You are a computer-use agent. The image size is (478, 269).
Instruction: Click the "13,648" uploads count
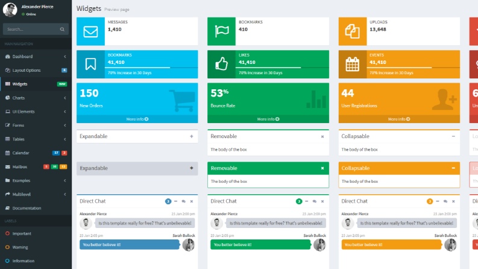pos(378,30)
